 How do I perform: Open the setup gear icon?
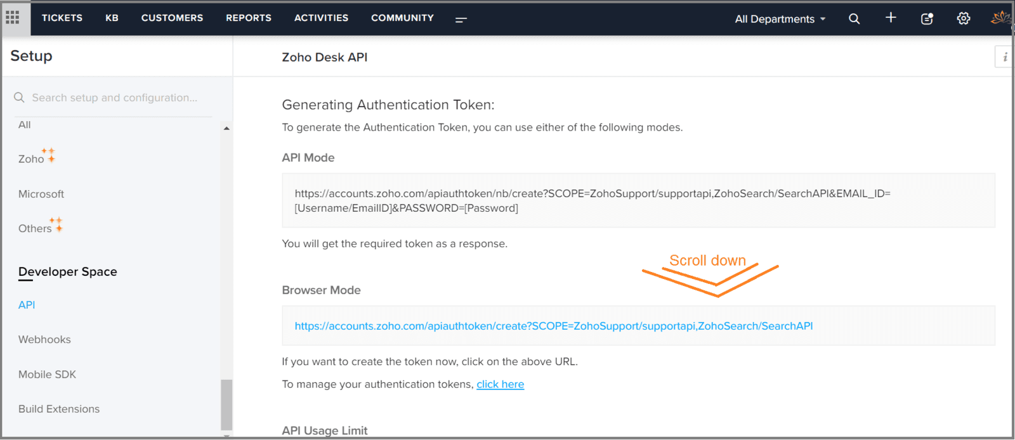tap(964, 18)
